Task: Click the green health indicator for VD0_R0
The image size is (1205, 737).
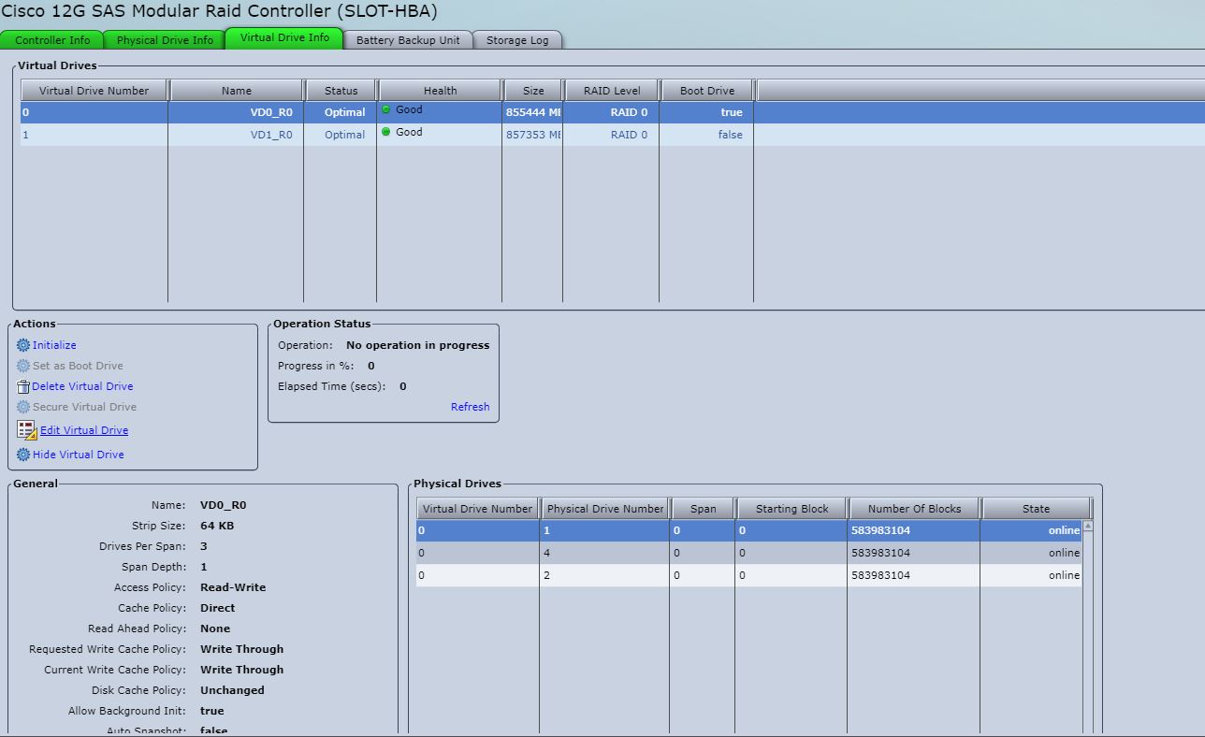Action: (x=385, y=109)
